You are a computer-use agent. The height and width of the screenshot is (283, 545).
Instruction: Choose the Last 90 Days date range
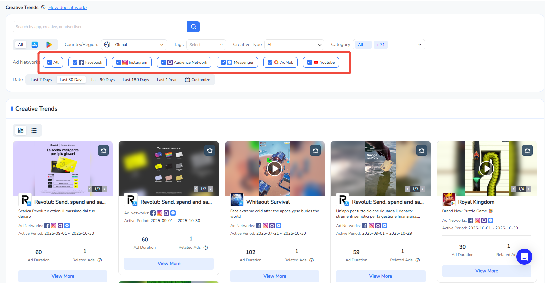coord(103,80)
